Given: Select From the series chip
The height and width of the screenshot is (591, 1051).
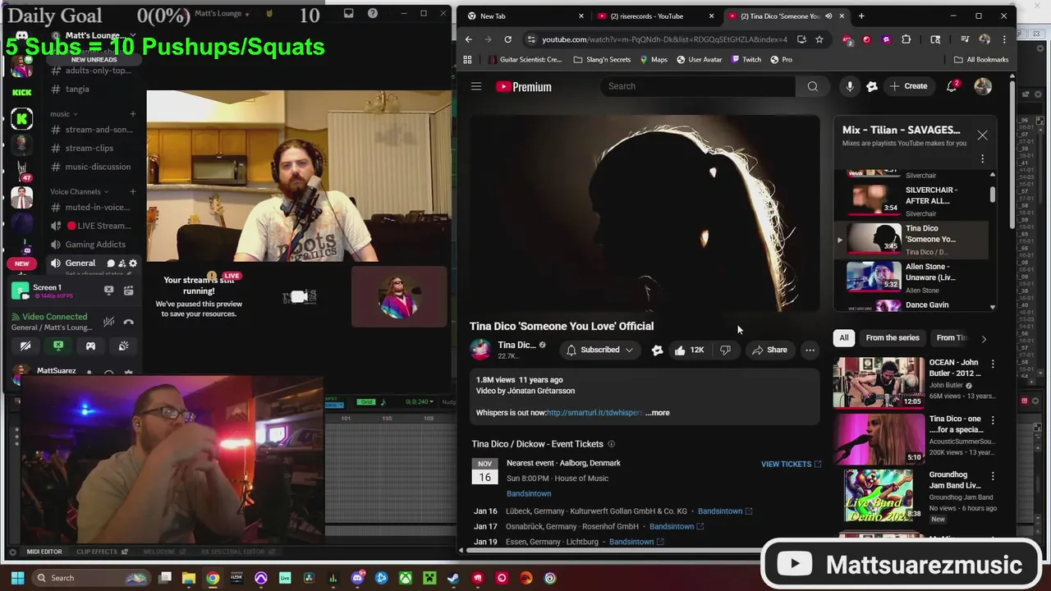Looking at the screenshot, I should [893, 337].
